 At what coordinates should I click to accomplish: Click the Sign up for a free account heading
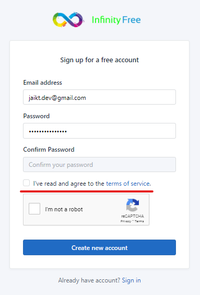pos(100,60)
